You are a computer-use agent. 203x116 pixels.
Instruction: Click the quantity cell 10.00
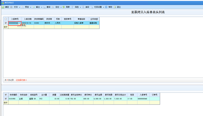click(x=54, y=99)
